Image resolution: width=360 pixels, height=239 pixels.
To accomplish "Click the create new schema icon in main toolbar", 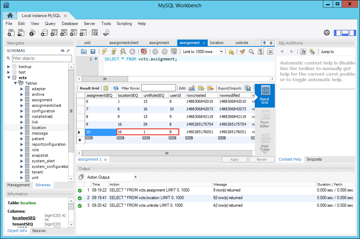I will pyautogui.click(x=44, y=33).
